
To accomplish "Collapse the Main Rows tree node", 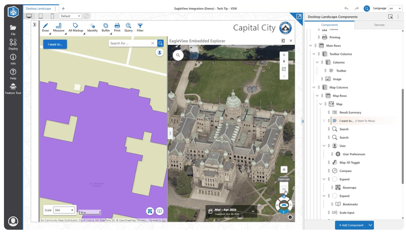I will pyautogui.click(x=310, y=46).
